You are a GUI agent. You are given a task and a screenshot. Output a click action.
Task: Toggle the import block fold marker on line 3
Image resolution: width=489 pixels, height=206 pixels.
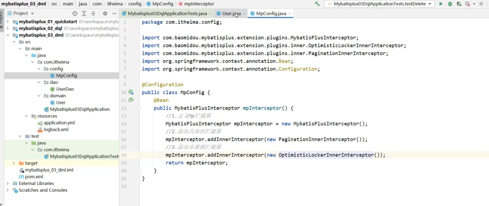pos(139,38)
